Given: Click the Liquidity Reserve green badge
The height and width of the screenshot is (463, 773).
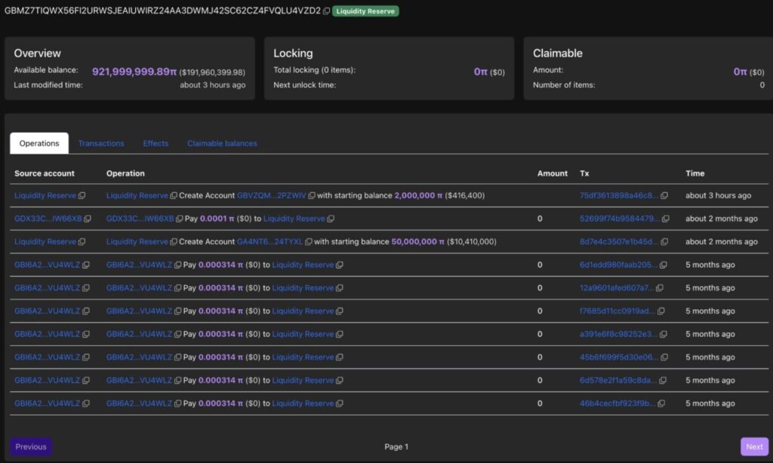Looking at the screenshot, I should click(366, 11).
